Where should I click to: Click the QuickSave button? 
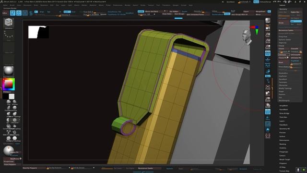tap(230, 2)
